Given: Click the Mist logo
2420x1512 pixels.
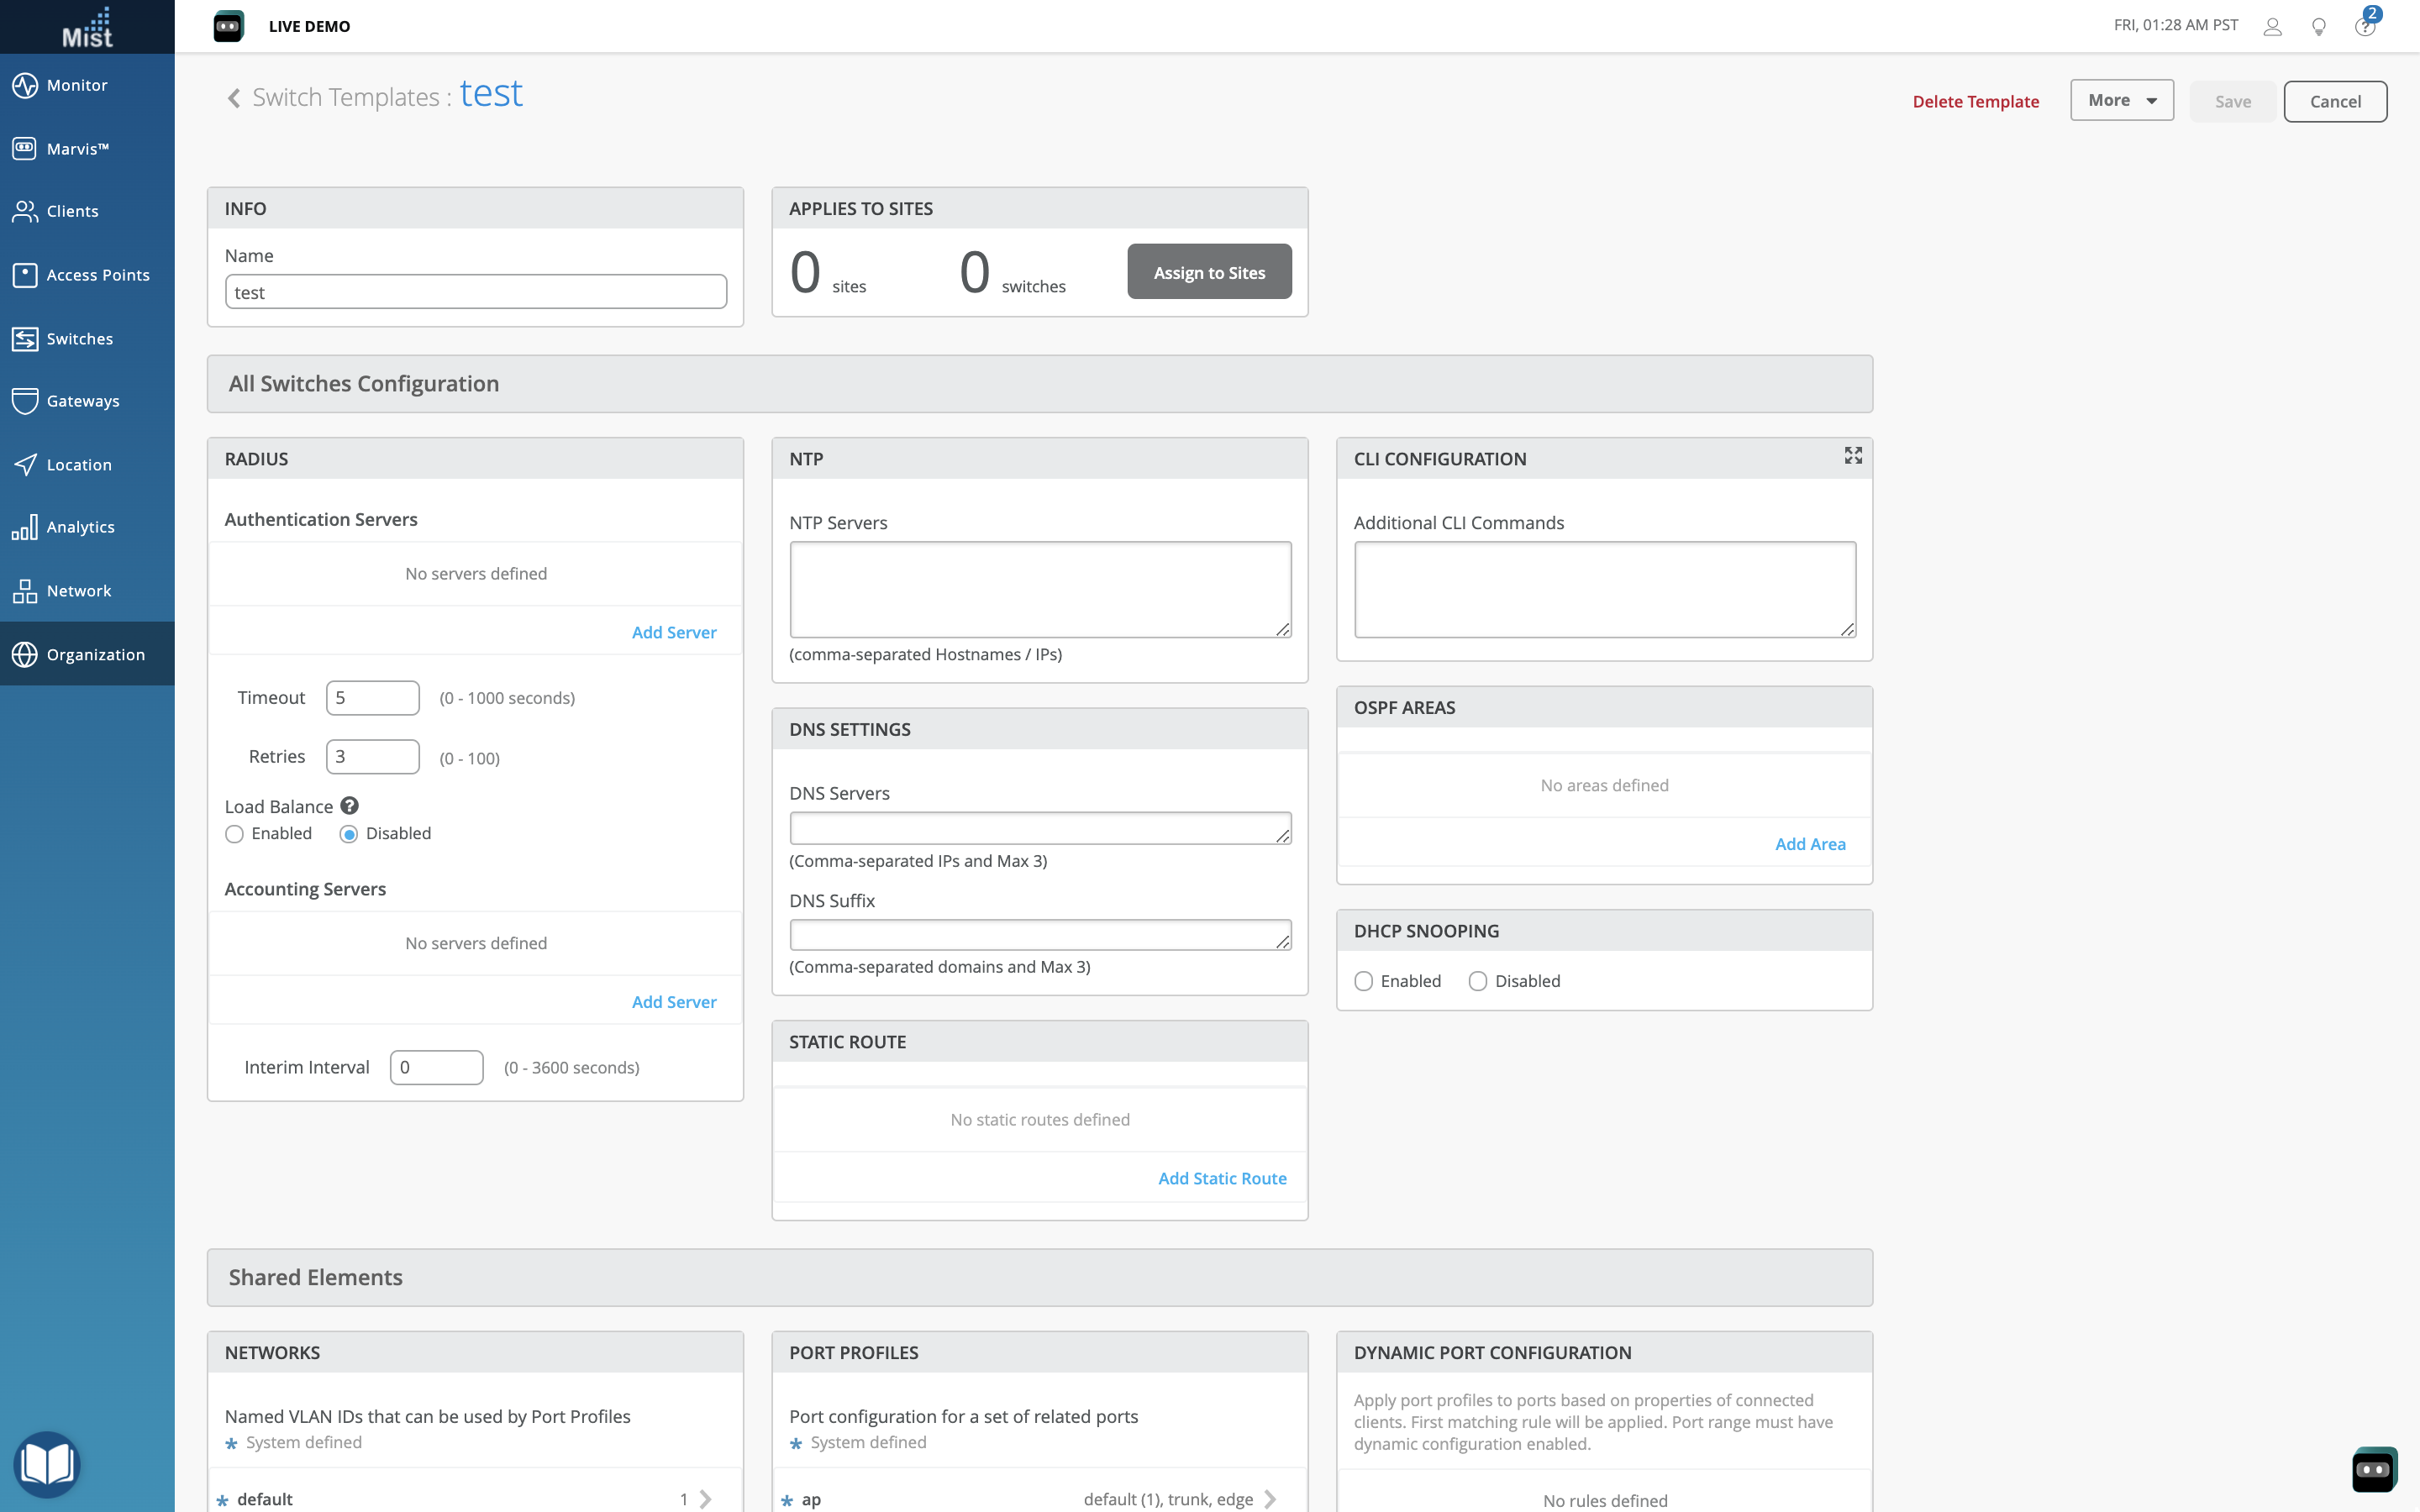Looking at the screenshot, I should point(87,27).
